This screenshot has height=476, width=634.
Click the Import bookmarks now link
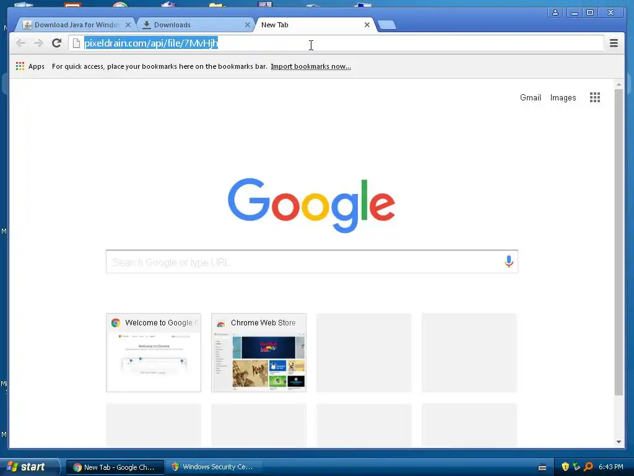click(311, 66)
